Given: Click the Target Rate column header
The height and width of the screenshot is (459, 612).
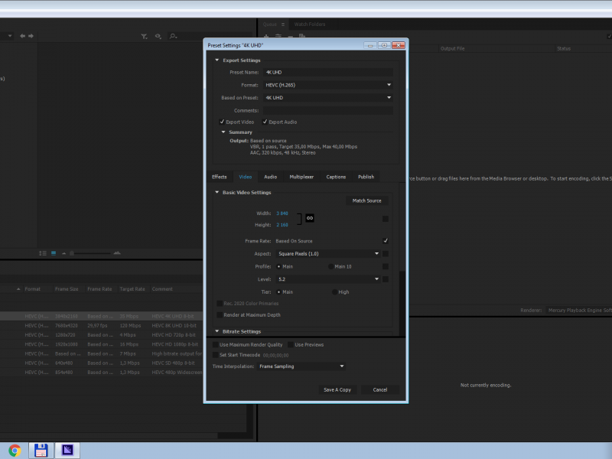Looking at the screenshot, I should [132, 289].
